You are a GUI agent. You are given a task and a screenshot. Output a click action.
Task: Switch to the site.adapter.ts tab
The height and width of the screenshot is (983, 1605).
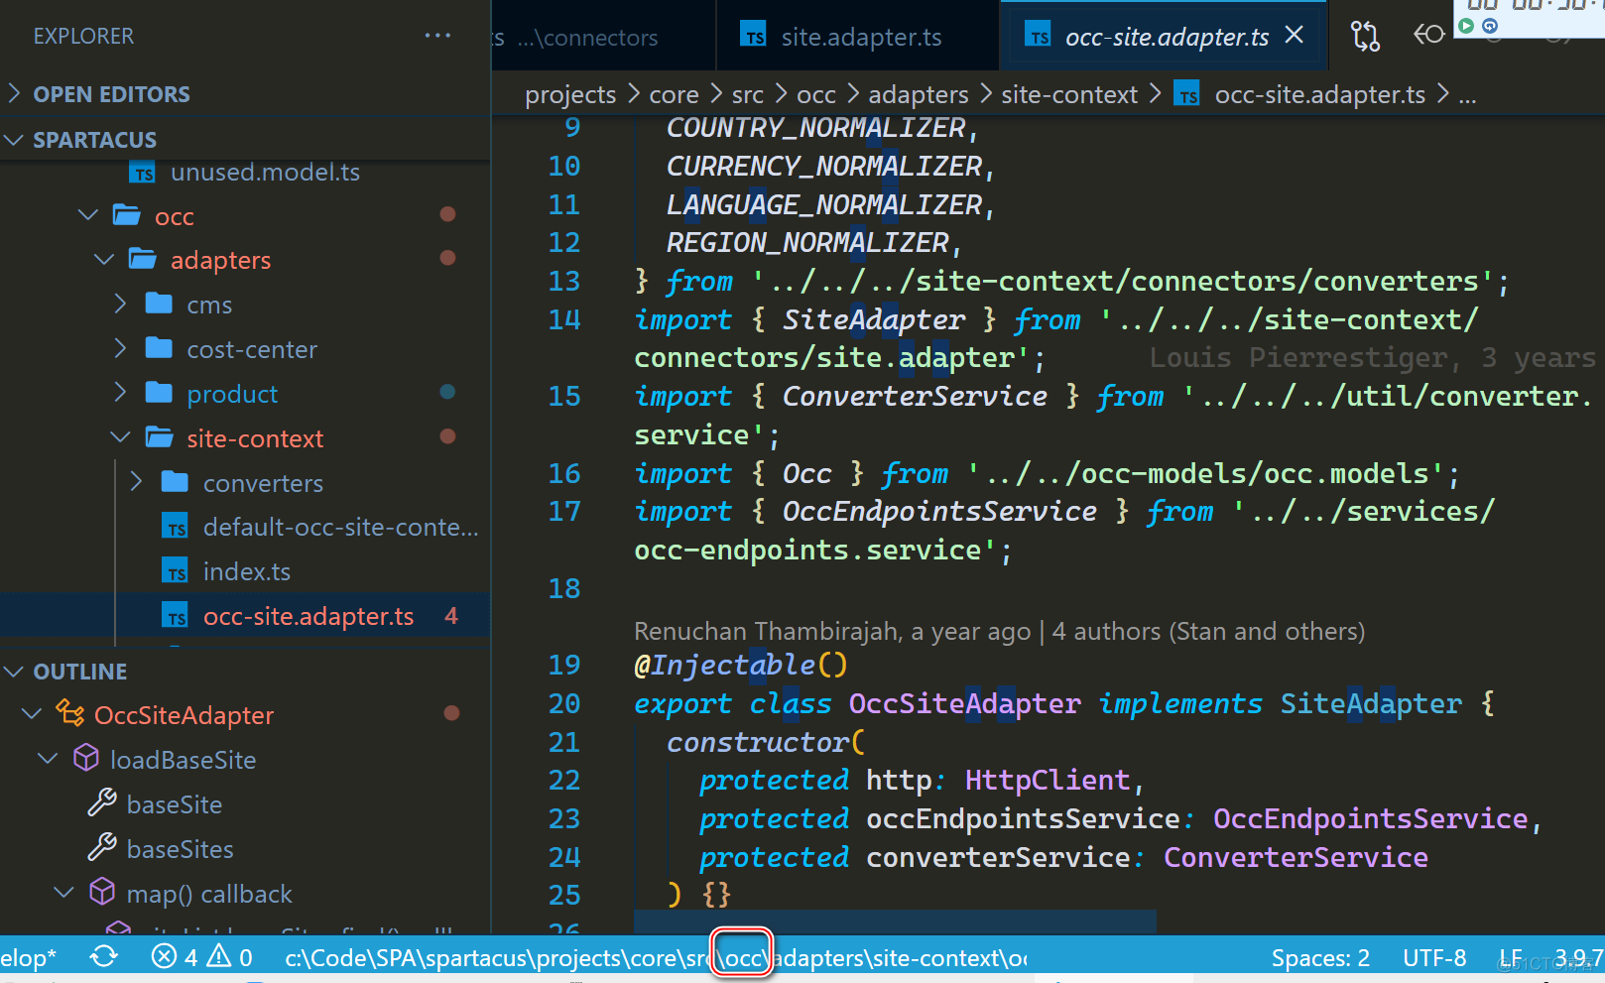click(x=857, y=36)
